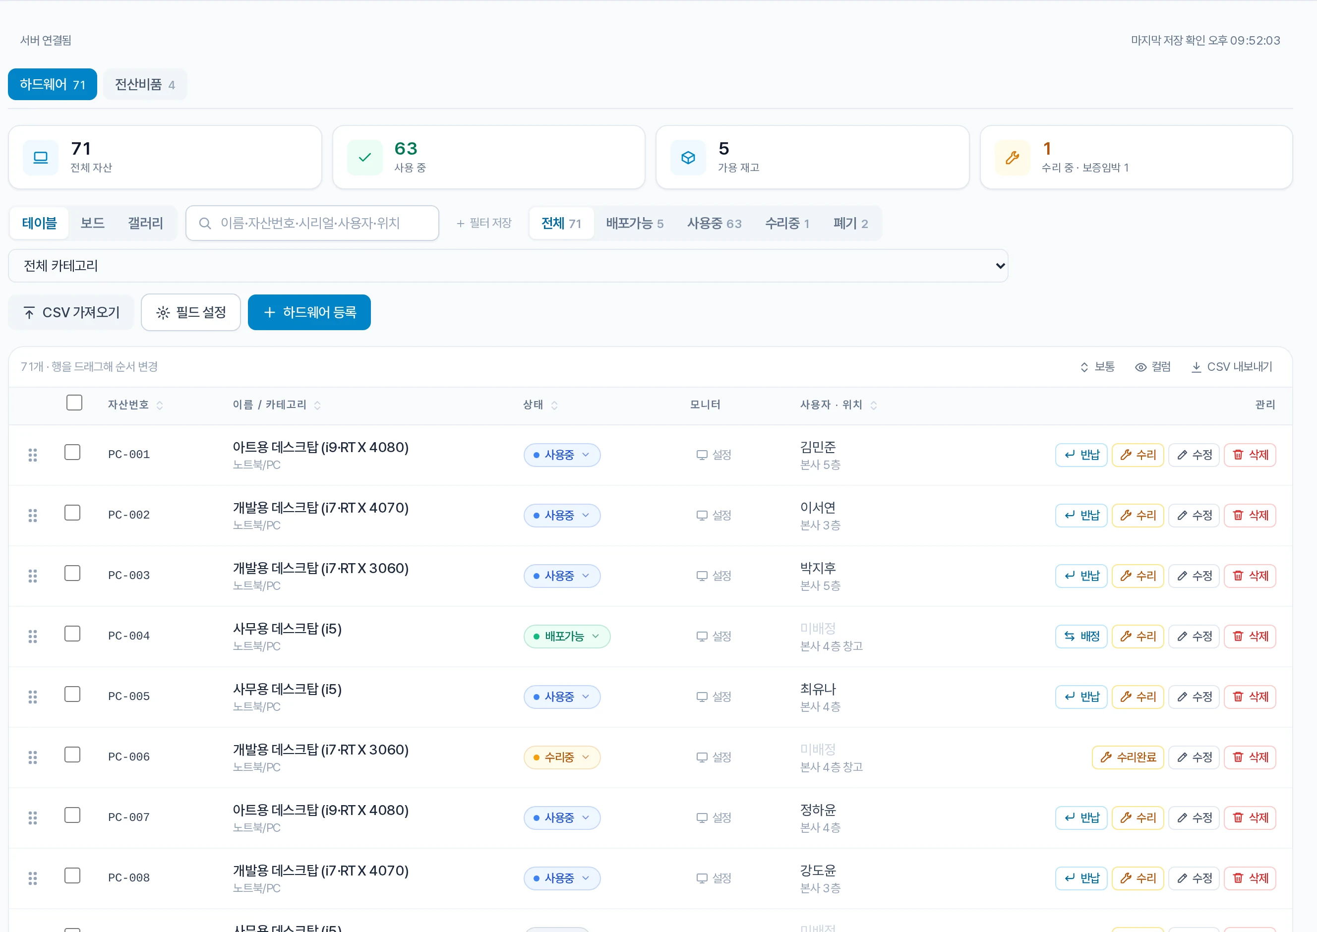Click the CSV export download icon
The height and width of the screenshot is (932, 1317).
tap(1196, 367)
